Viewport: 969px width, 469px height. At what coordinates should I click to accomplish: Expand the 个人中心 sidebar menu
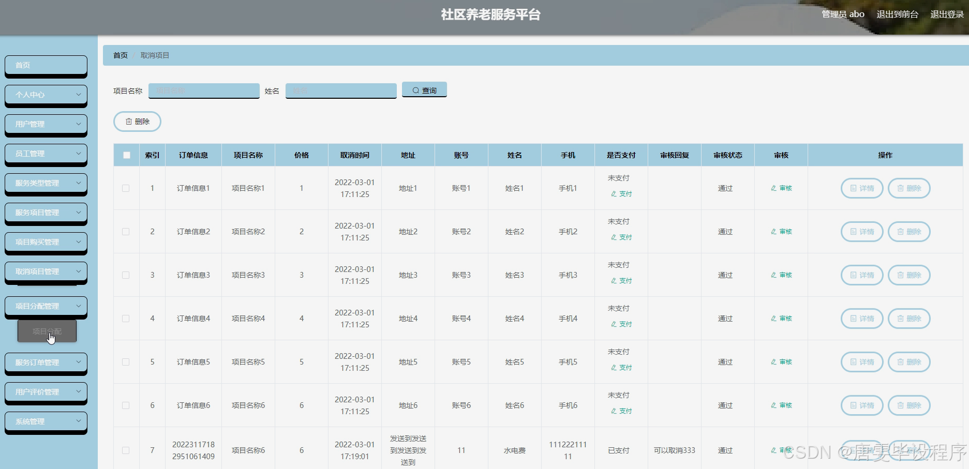point(46,95)
